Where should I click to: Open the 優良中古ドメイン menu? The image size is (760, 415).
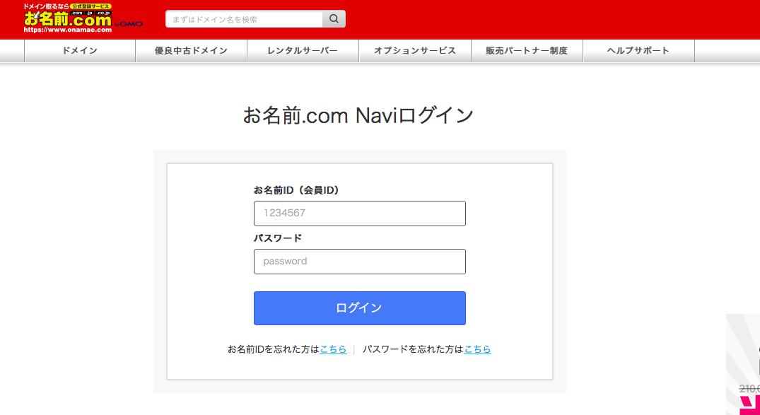[192, 51]
